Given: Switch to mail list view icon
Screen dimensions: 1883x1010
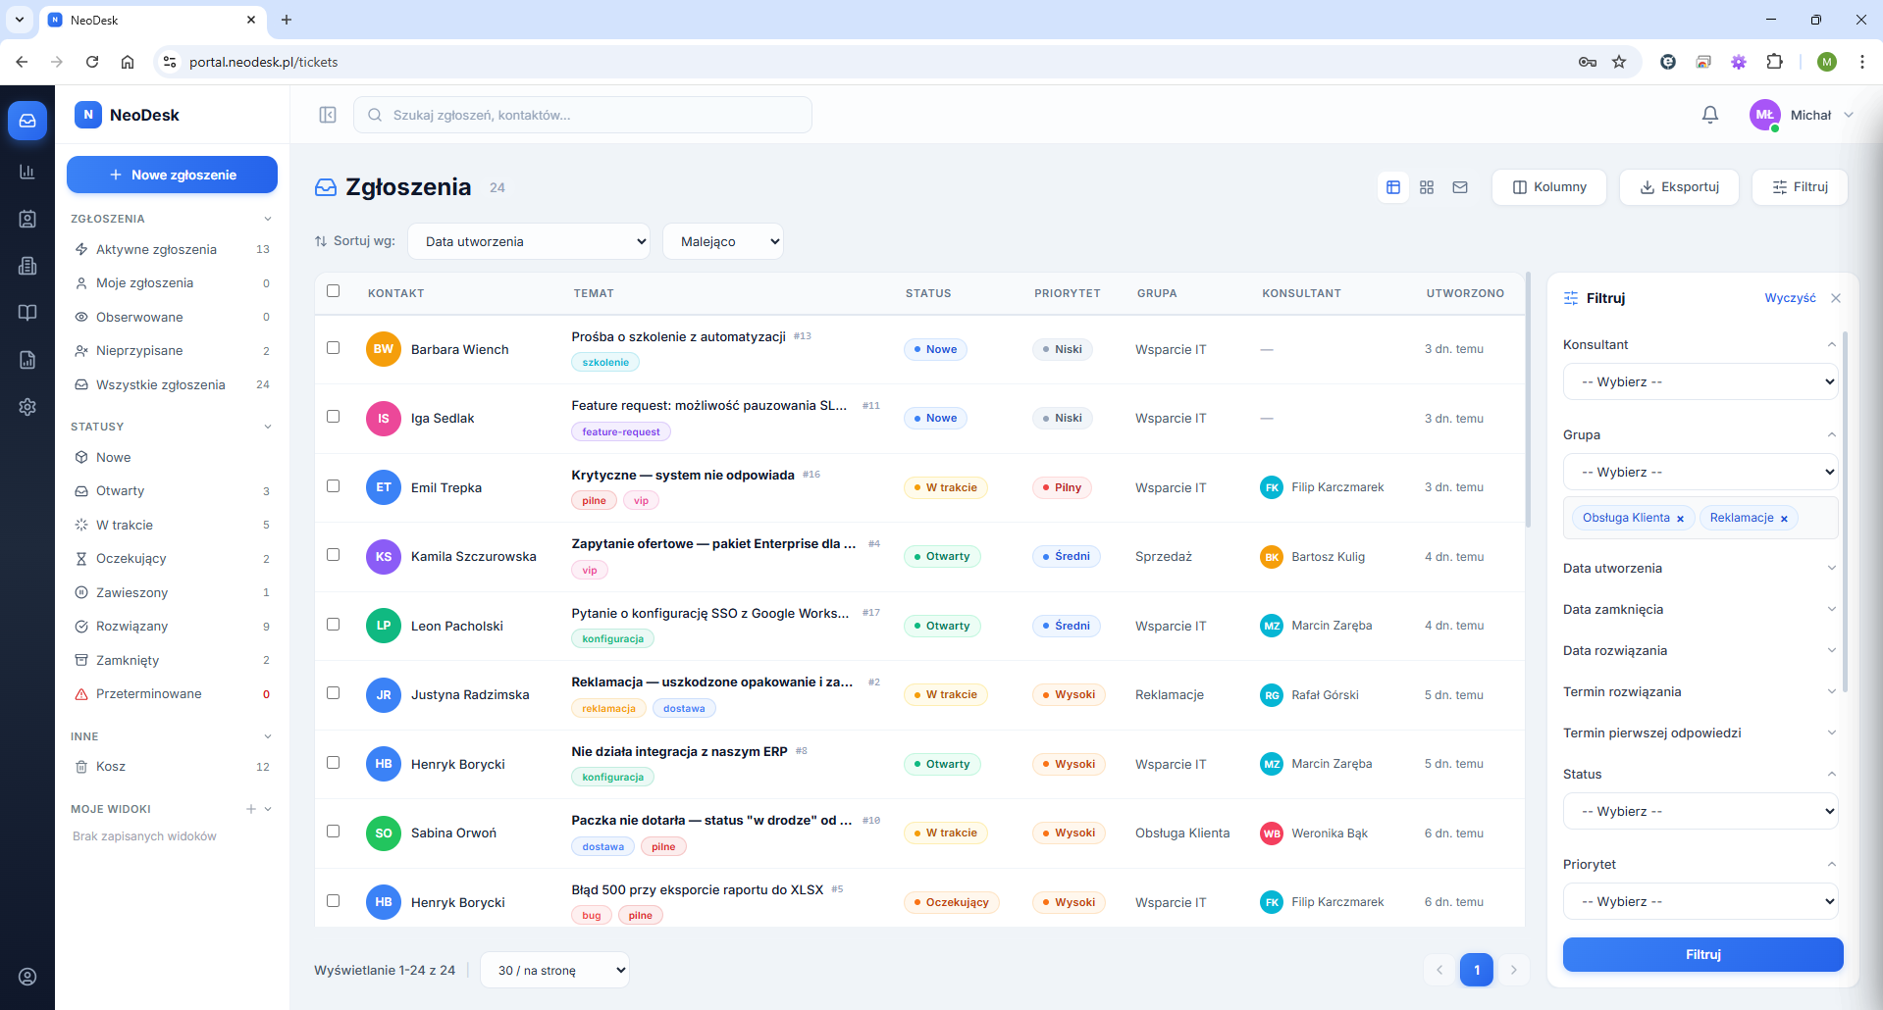Looking at the screenshot, I should click(x=1460, y=187).
